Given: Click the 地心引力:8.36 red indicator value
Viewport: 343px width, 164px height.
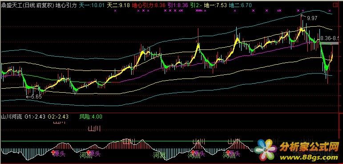Looking at the screenshot, I should (149, 5).
